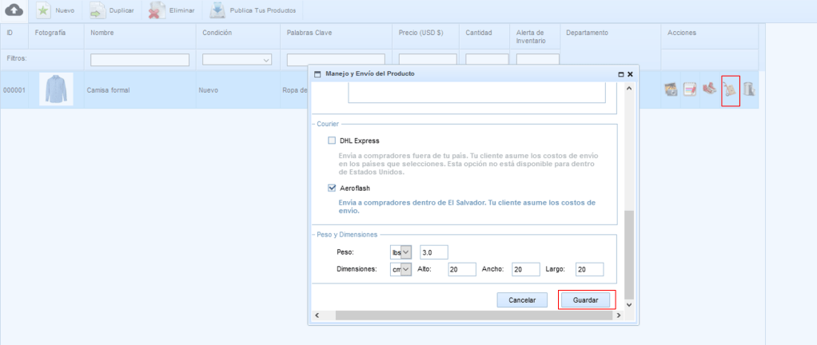Click the cloud upload icon

coord(14,11)
